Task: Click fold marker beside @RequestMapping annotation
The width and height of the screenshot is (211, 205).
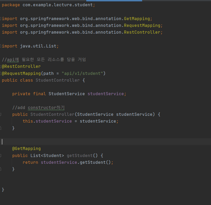Action: tap(1, 73)
